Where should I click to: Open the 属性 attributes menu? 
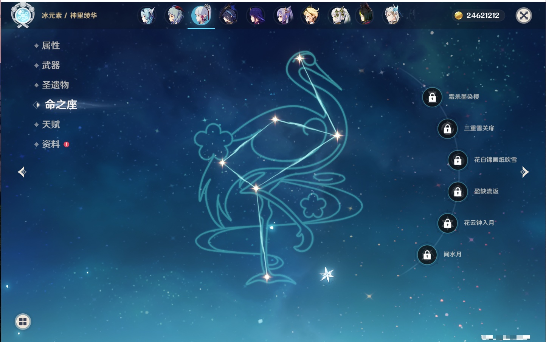(x=51, y=46)
